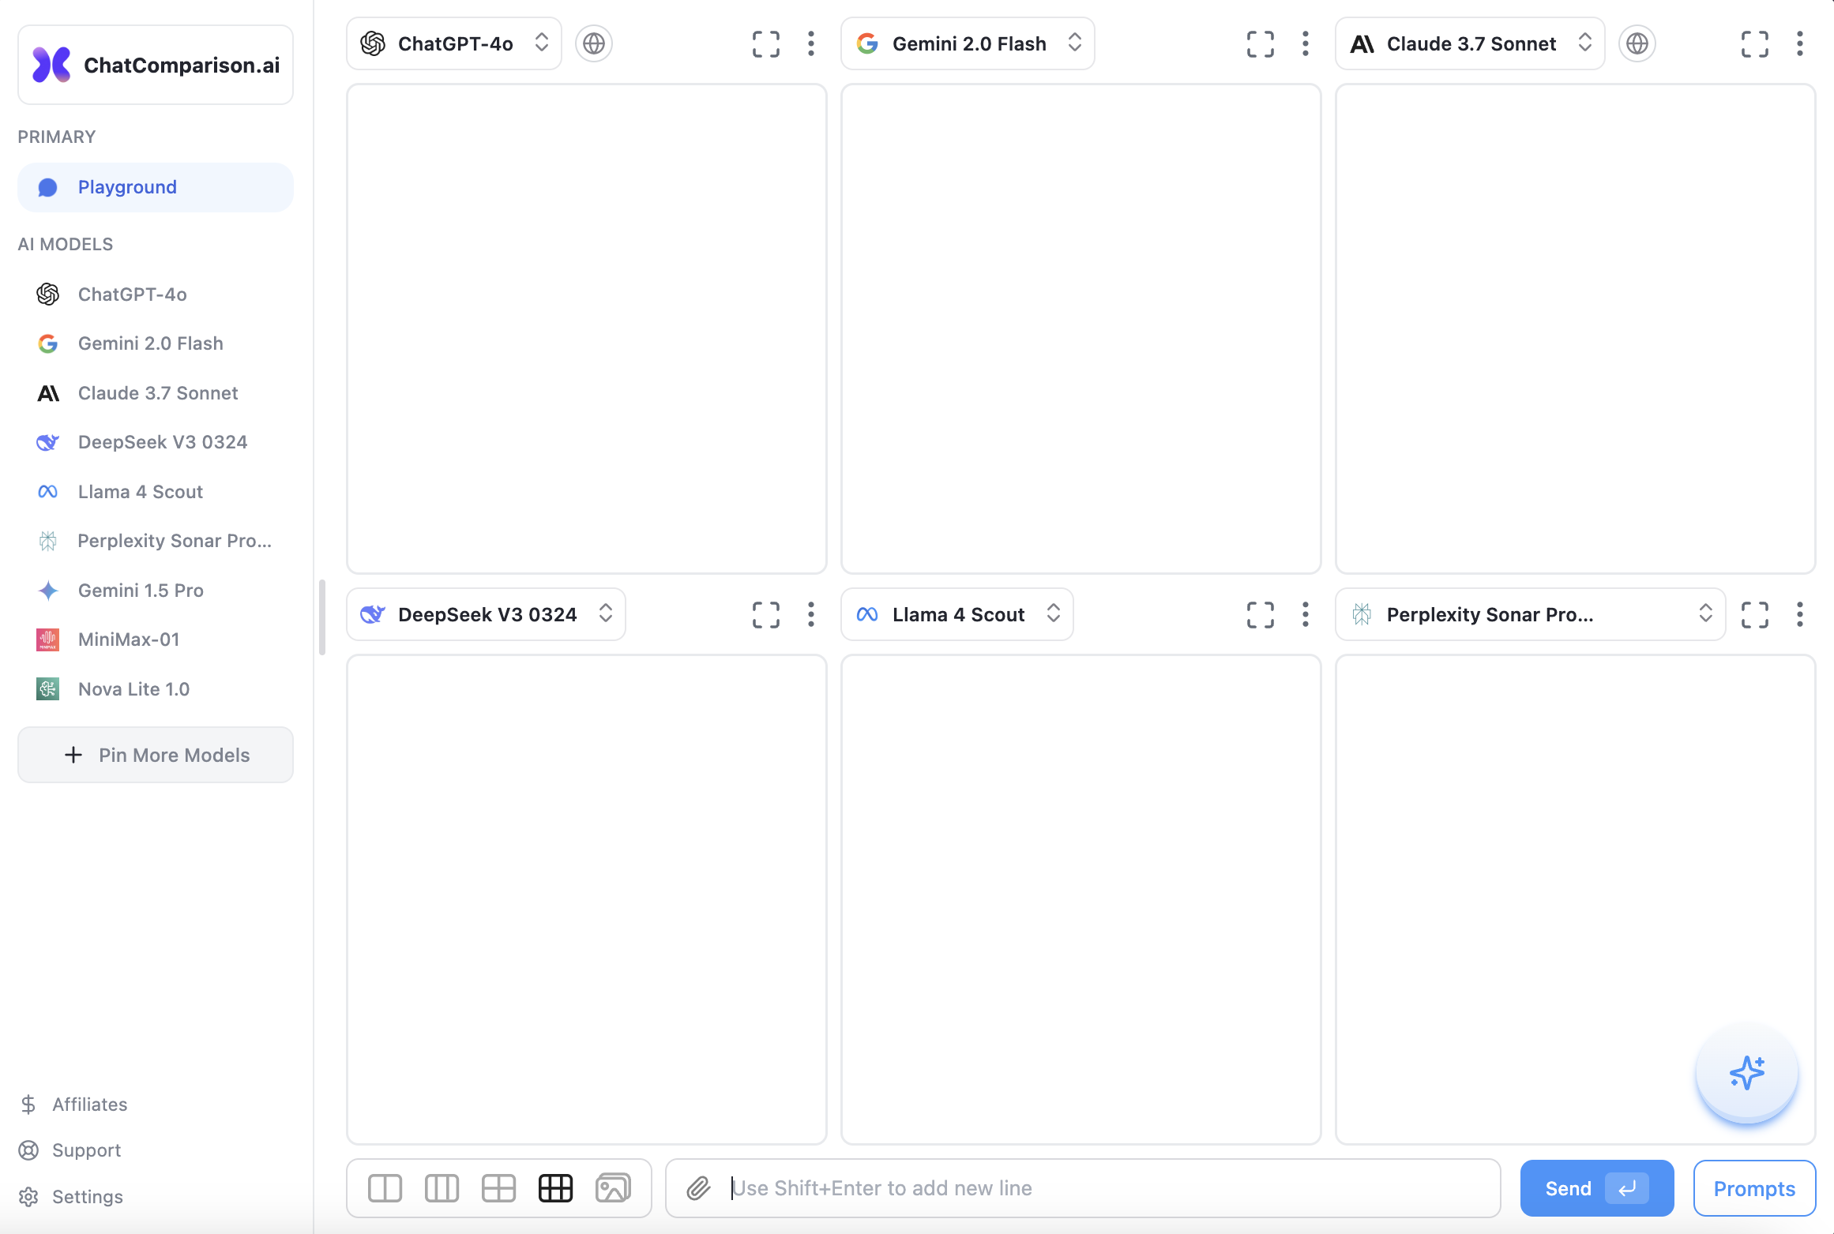The width and height of the screenshot is (1834, 1234).
Task: Open the ChatGPT-4o model dropdown
Action: pyautogui.click(x=454, y=43)
